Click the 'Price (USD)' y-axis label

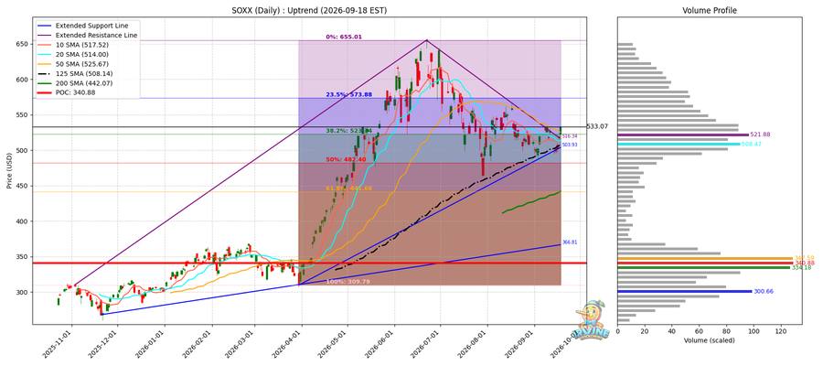click(7, 171)
